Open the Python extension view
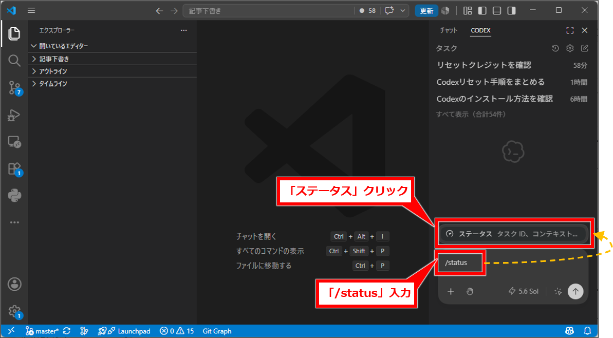The image size is (613, 338). [x=14, y=195]
